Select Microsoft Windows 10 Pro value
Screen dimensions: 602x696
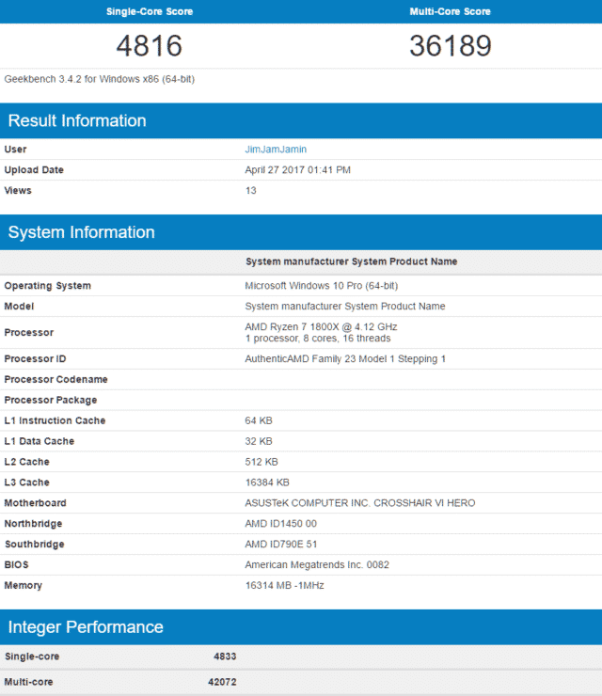[x=322, y=285]
